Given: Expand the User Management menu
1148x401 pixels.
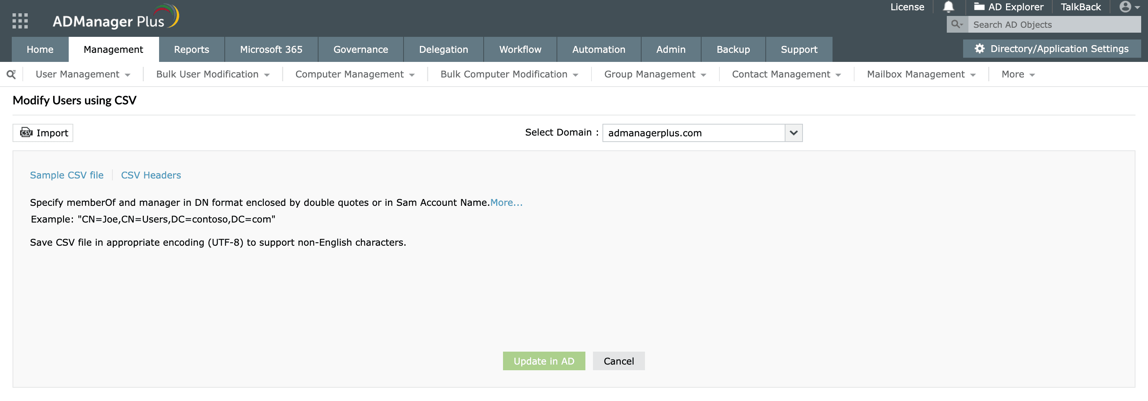Looking at the screenshot, I should coord(83,74).
